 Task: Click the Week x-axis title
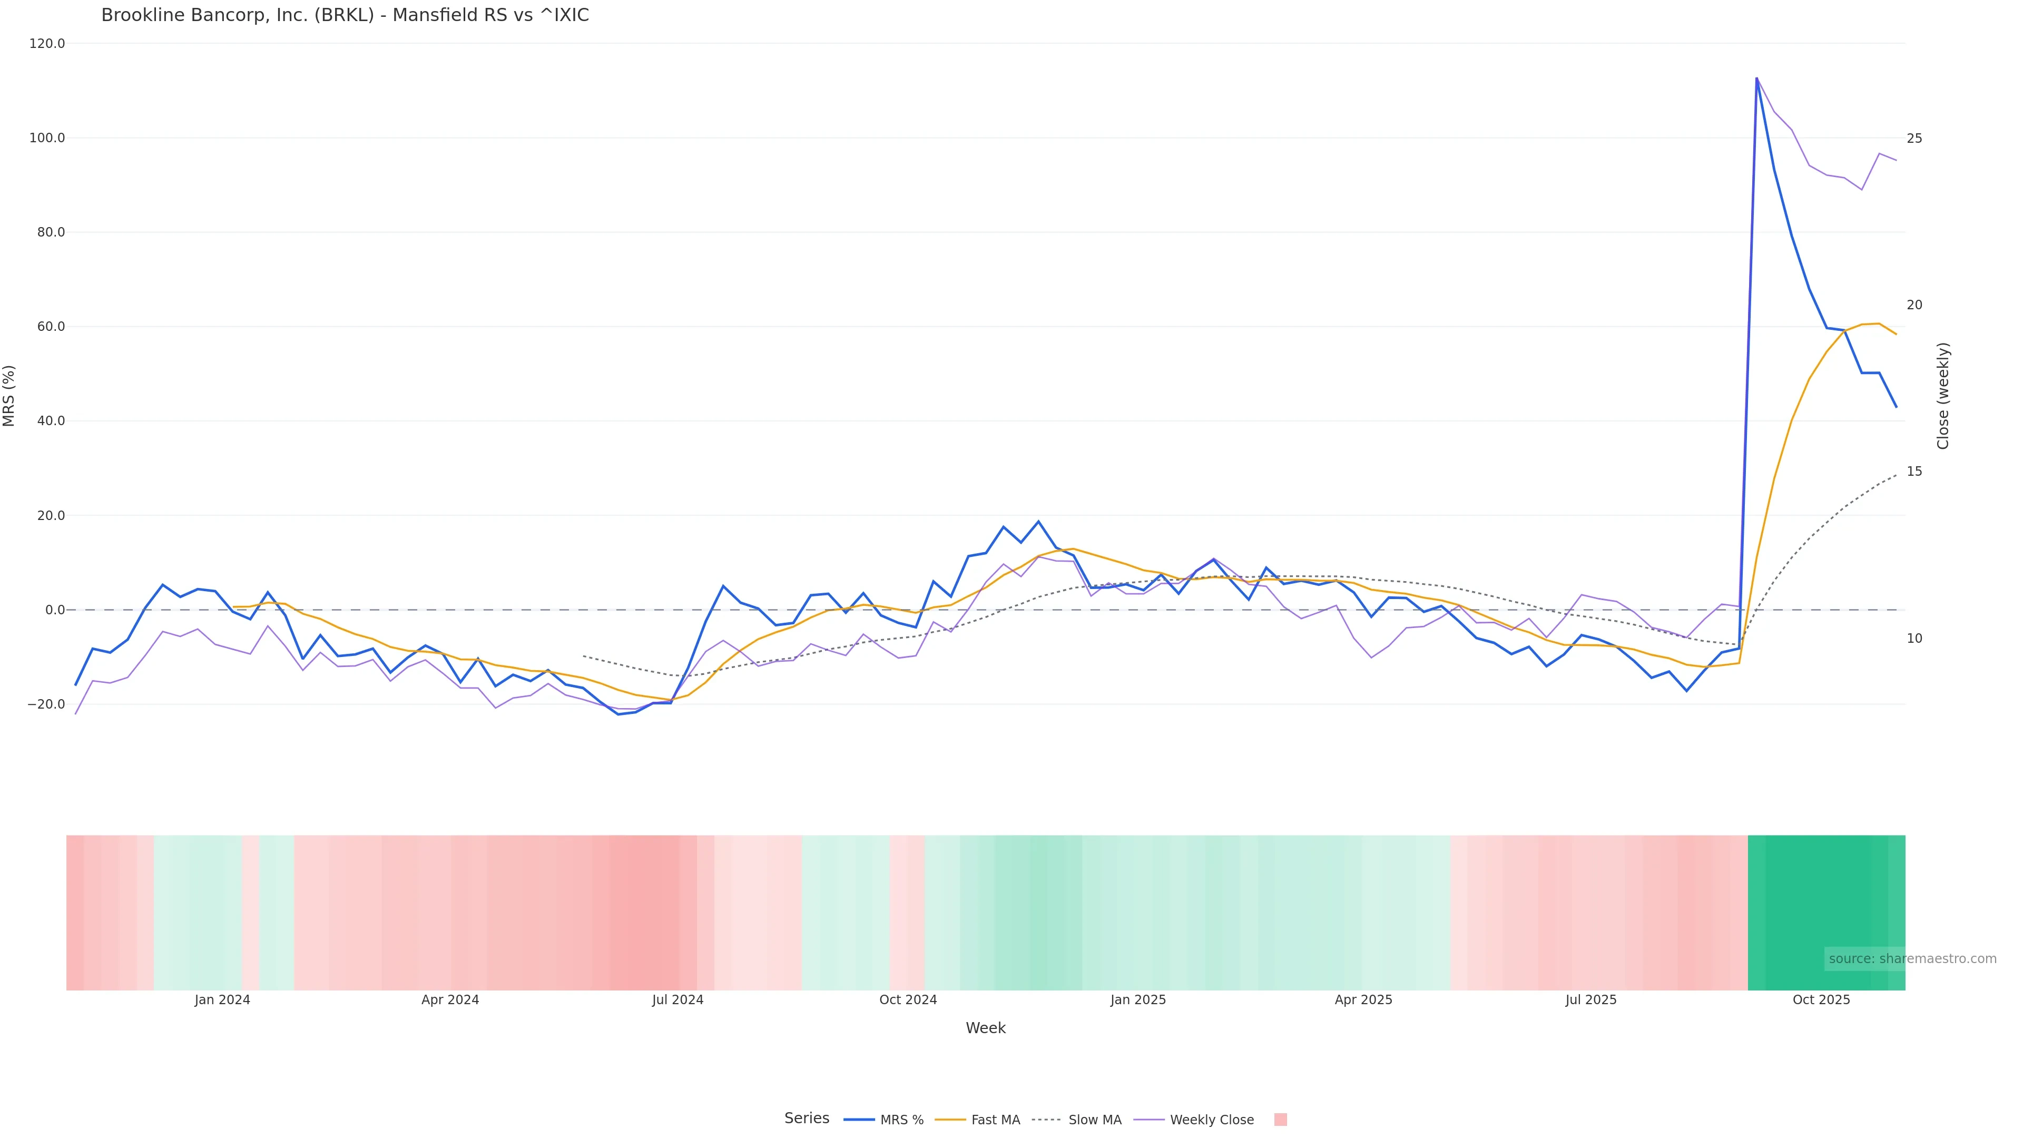pyautogui.click(x=986, y=1029)
